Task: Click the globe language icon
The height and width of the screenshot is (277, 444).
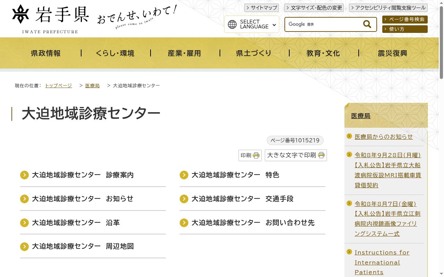Action: pos(232,24)
